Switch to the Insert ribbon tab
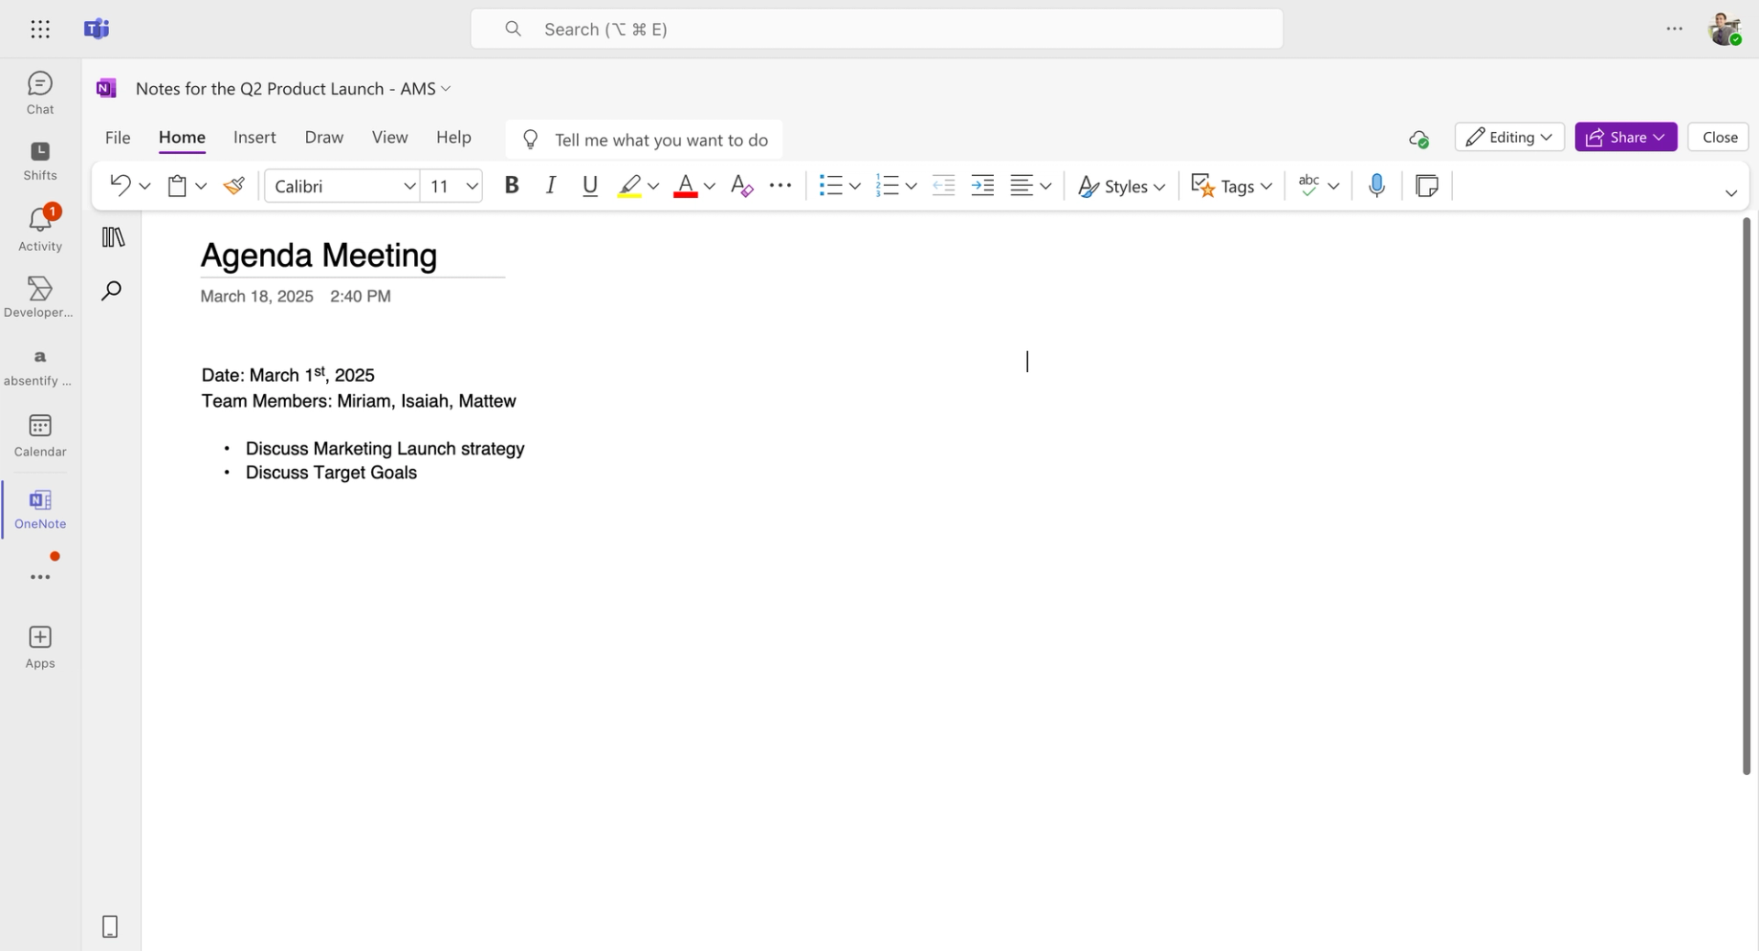The width and height of the screenshot is (1759, 951). tap(255, 137)
